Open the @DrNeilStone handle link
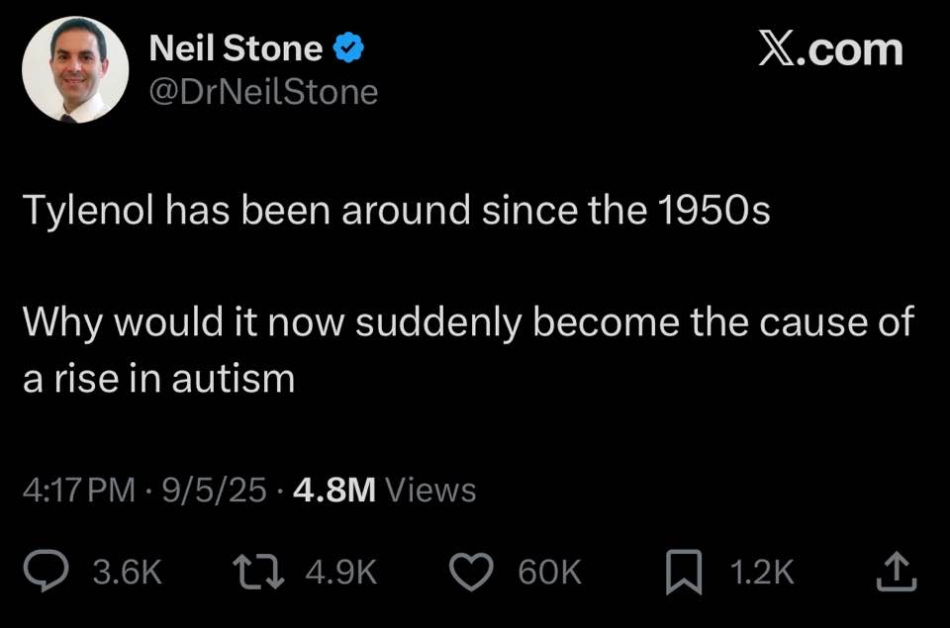Image resolution: width=950 pixels, height=628 pixels. pyautogui.click(x=263, y=92)
